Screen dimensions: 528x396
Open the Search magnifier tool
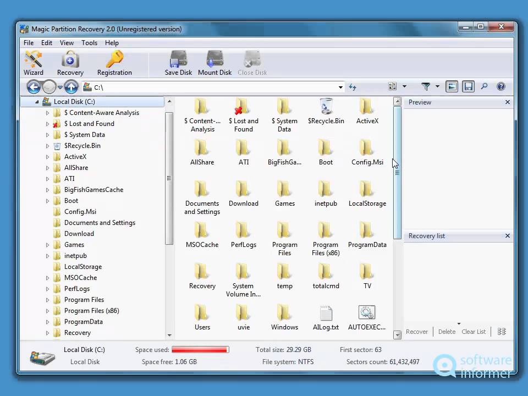coord(484,86)
